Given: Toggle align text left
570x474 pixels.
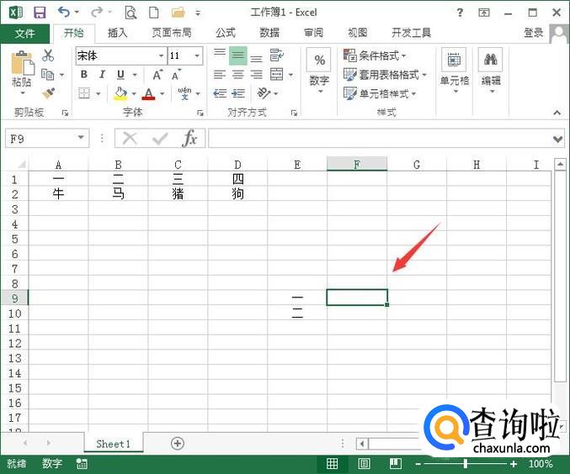Looking at the screenshot, I should point(220,75).
